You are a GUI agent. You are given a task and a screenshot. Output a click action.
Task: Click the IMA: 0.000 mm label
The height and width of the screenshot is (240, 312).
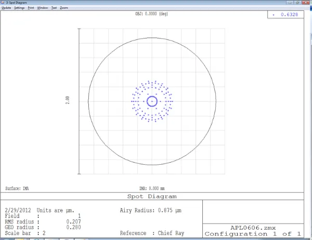click(x=152, y=189)
